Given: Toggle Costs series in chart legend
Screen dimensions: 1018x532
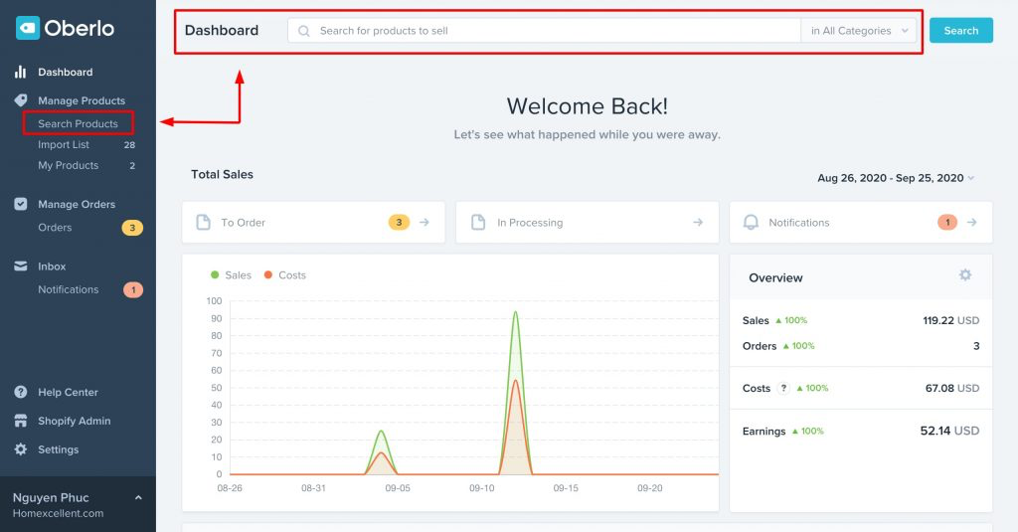Looking at the screenshot, I should pyautogui.click(x=285, y=274).
